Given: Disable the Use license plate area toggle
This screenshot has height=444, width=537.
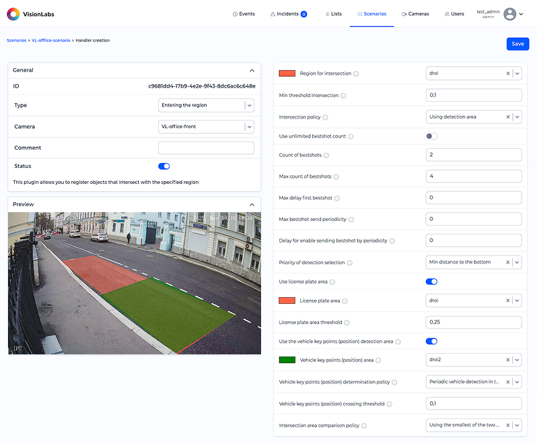Looking at the screenshot, I should tap(431, 282).
